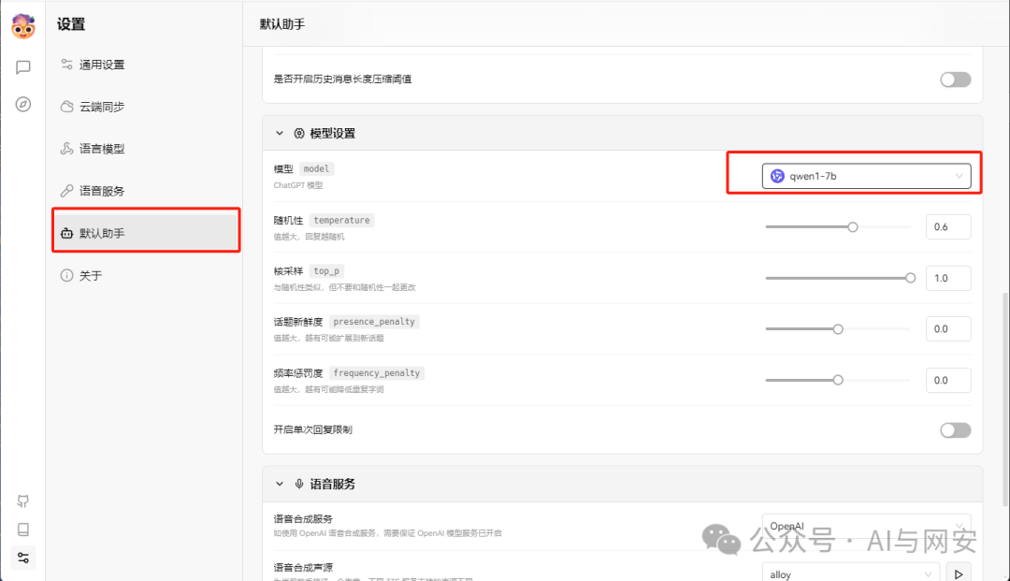1010x581 pixels.
Task: Click the 'temperature' code tag
Action: point(342,220)
